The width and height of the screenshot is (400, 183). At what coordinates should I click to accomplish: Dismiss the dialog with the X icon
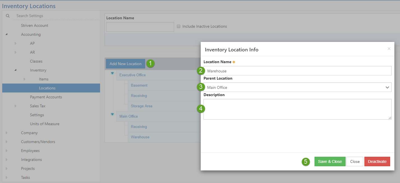point(389,49)
